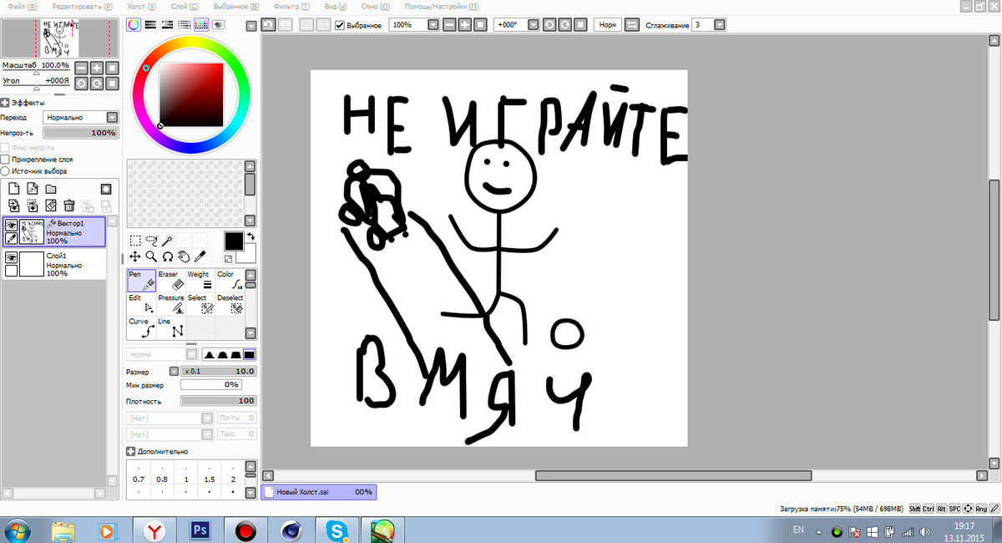1002x543 pixels.
Task: Activate the Select pen tool
Action: tap(201, 303)
